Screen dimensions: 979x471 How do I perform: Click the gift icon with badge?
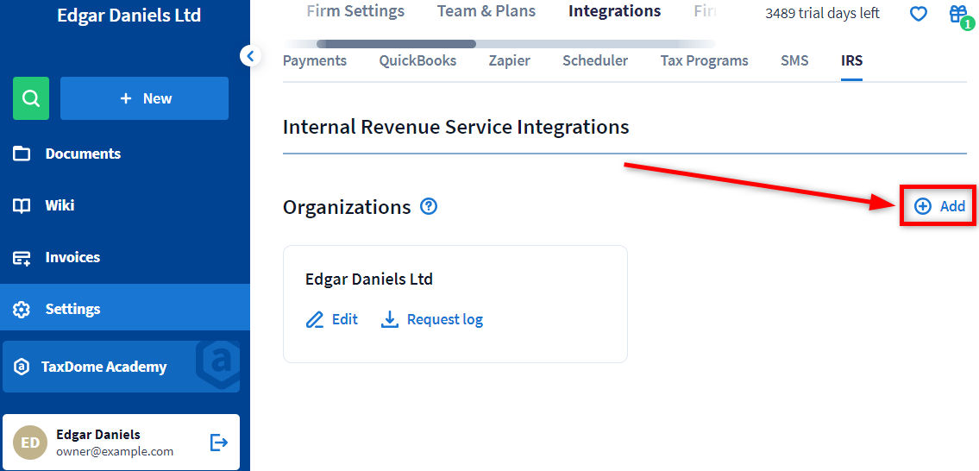coord(958,15)
